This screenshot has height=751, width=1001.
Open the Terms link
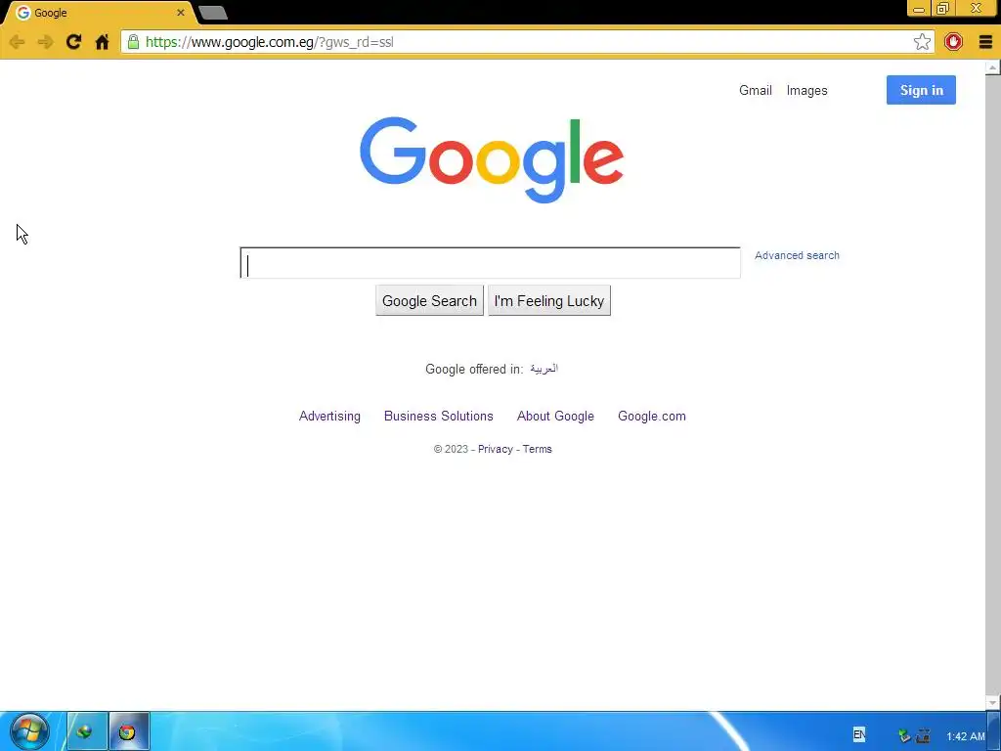(537, 449)
